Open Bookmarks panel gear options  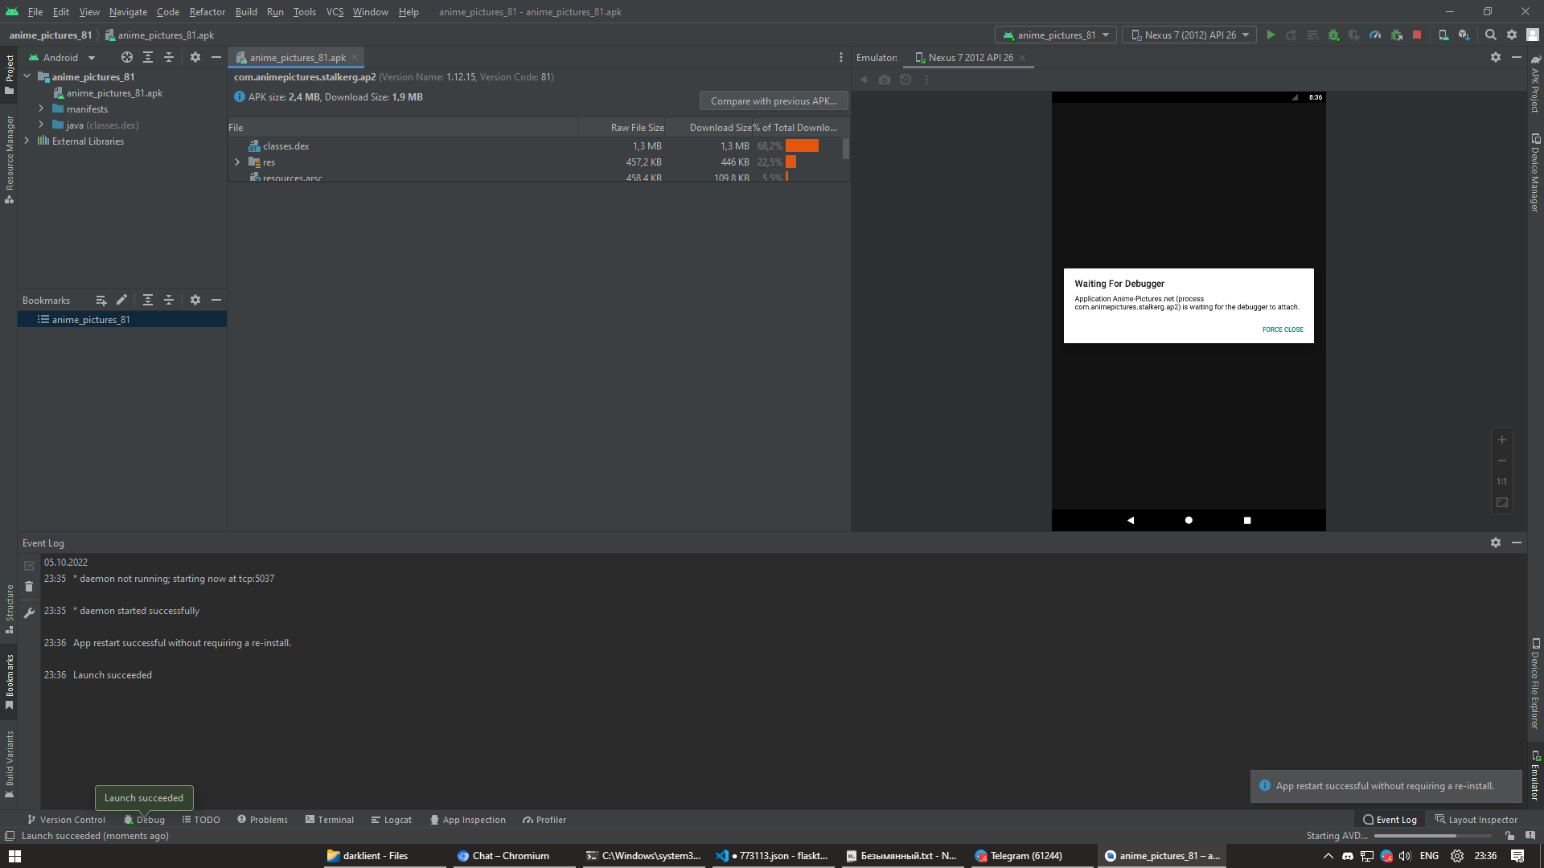195,301
